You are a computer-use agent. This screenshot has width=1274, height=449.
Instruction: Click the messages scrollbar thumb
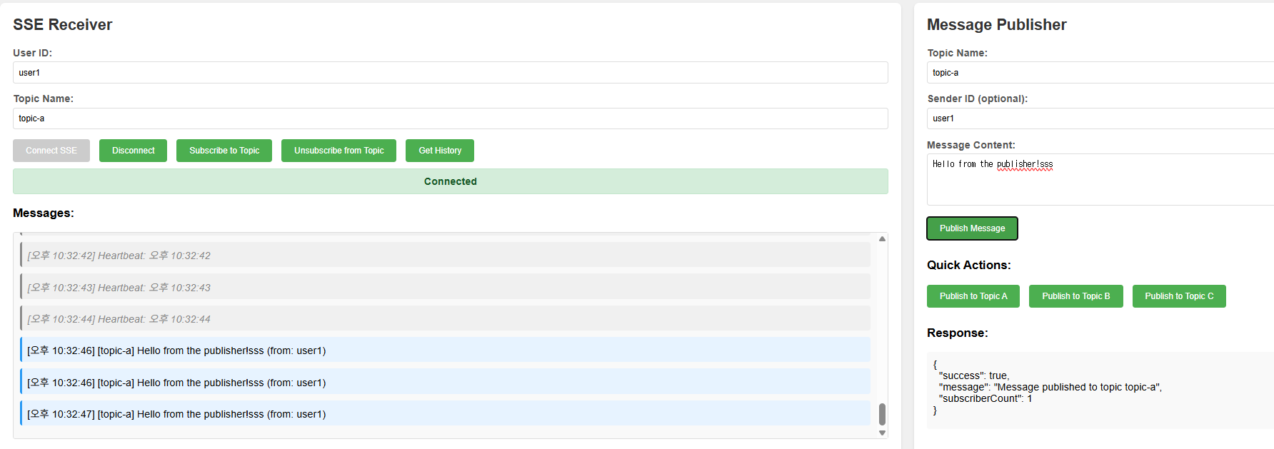point(882,414)
